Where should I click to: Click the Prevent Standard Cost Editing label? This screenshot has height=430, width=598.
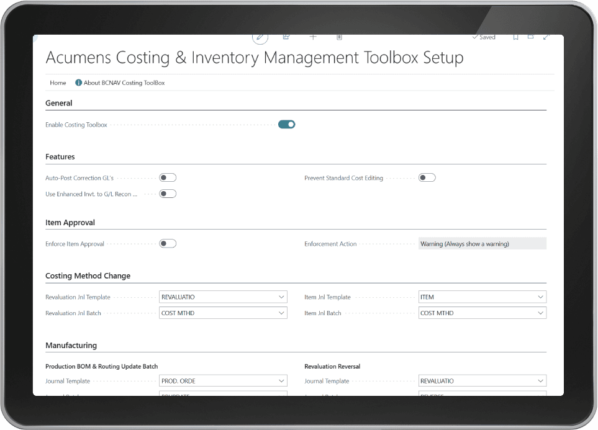point(343,178)
